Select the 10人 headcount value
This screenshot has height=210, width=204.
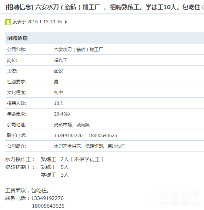tap(59, 103)
